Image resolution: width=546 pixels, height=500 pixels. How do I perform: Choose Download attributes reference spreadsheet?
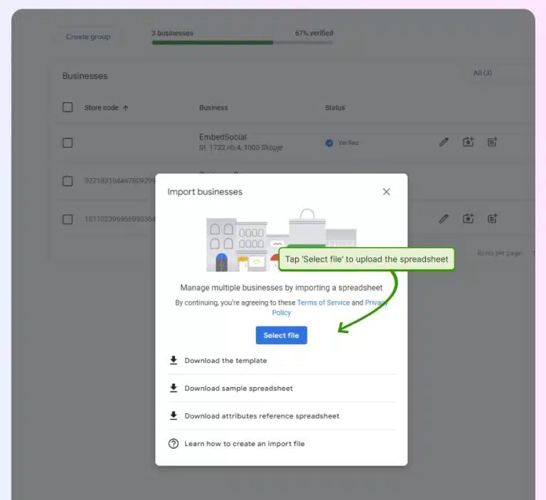point(262,415)
